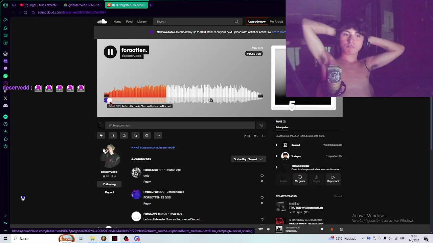Click the FANS info icon
433x243 pixels.
tap(284, 122)
